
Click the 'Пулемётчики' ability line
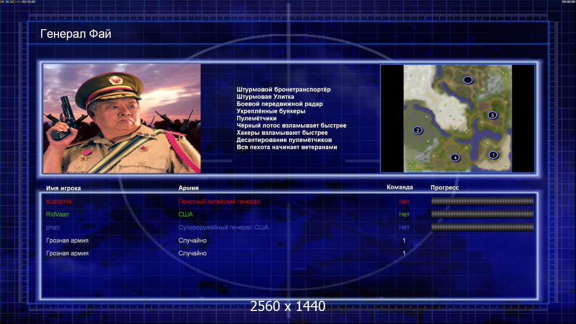(x=257, y=118)
